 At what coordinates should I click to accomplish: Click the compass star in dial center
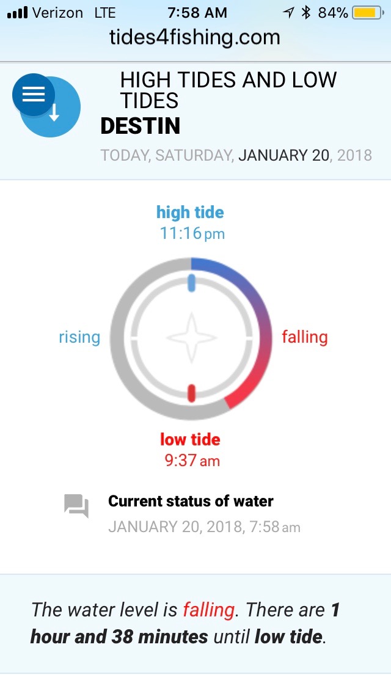pos(191,338)
